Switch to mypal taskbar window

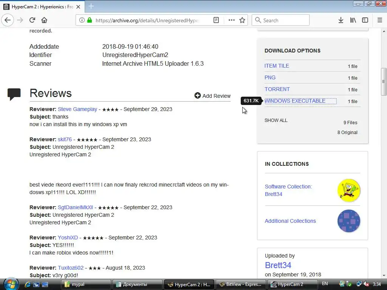[86, 284]
